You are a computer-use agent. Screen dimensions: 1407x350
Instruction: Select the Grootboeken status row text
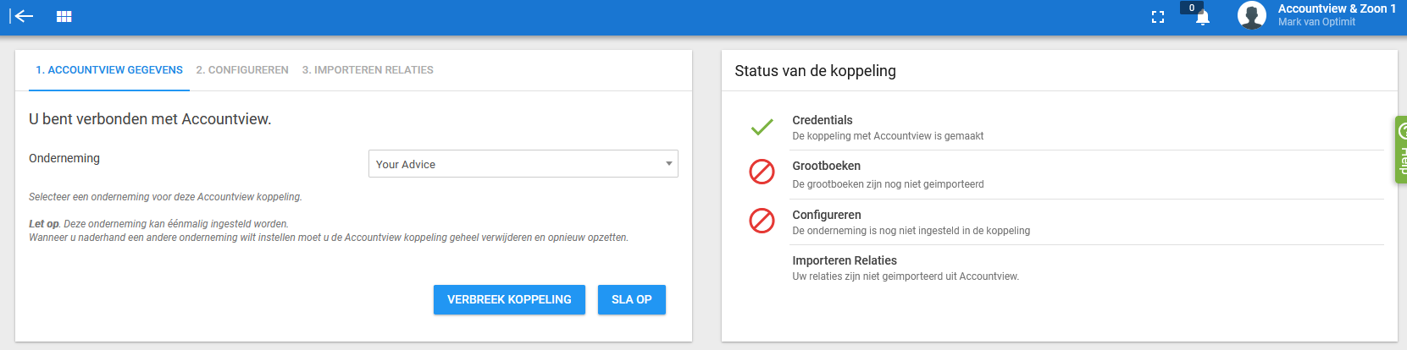888,174
